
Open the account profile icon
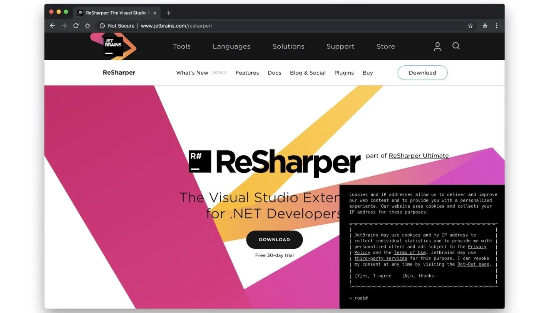point(437,46)
